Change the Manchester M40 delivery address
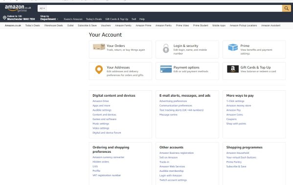Screen dimensions: 293x185 tap(21, 18)
